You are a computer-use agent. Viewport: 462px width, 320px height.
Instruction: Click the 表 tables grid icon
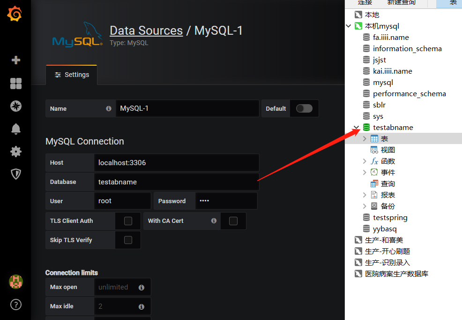click(374, 138)
